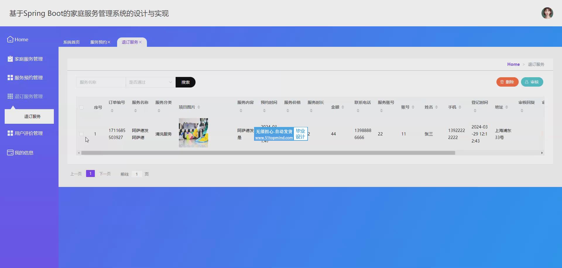The width and height of the screenshot is (562, 268).
Task: Sort by 服务账号 column arrows
Action: click(x=381, y=111)
